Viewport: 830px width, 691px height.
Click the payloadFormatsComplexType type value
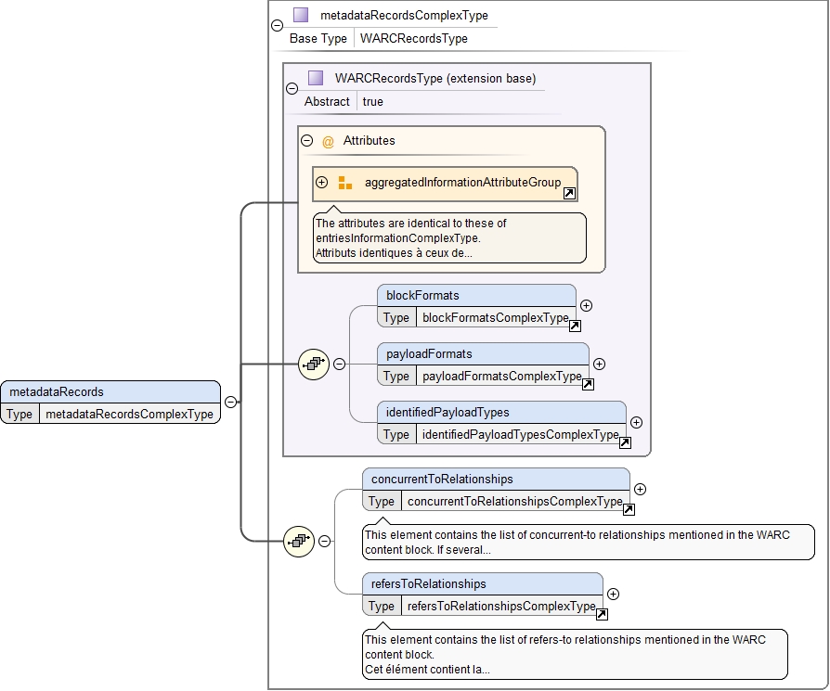[x=502, y=376]
